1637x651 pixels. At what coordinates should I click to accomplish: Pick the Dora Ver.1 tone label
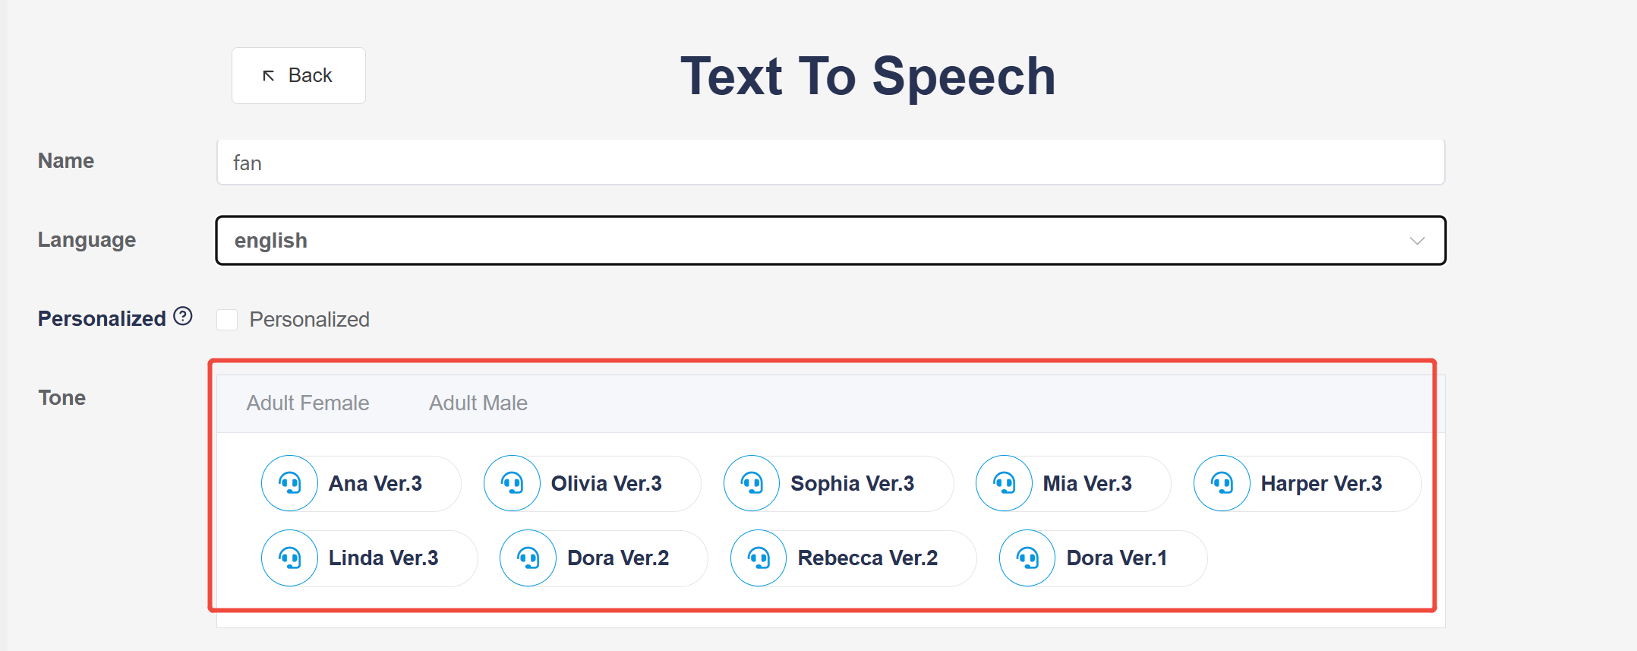pyautogui.click(x=1116, y=558)
